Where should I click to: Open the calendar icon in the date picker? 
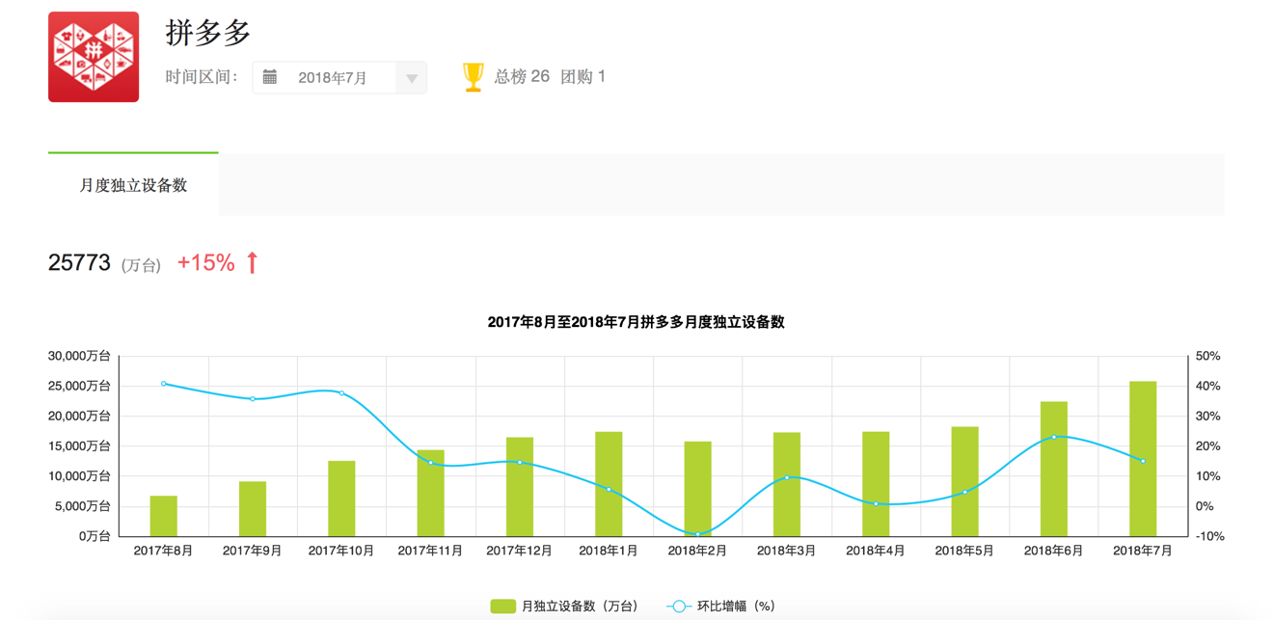(270, 77)
